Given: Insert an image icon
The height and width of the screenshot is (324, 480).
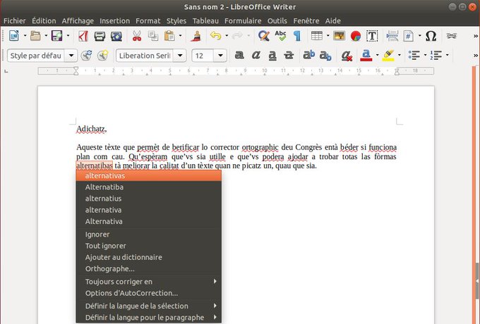Looking at the screenshot, I should (340, 36).
